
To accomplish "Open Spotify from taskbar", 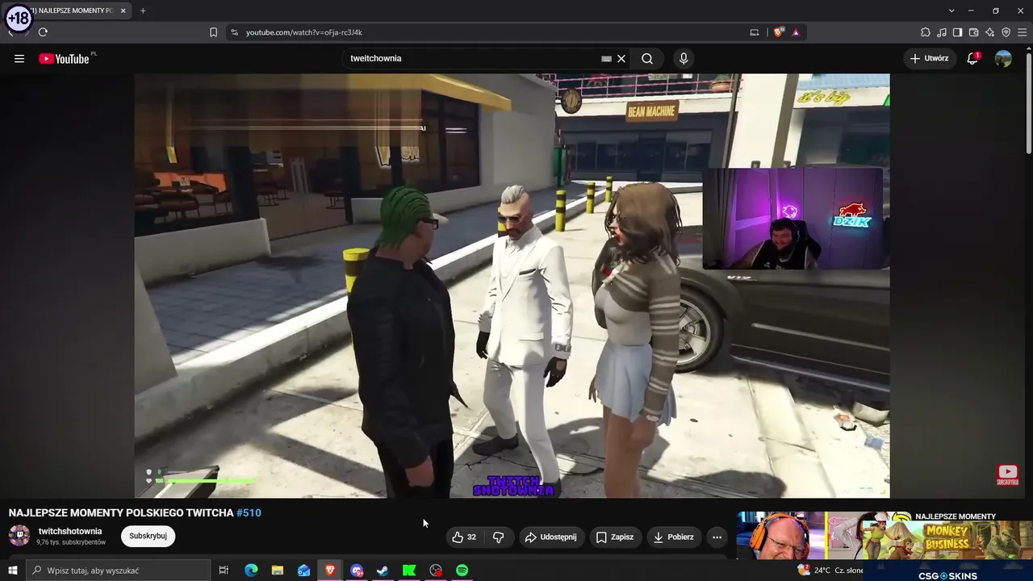I will [462, 571].
